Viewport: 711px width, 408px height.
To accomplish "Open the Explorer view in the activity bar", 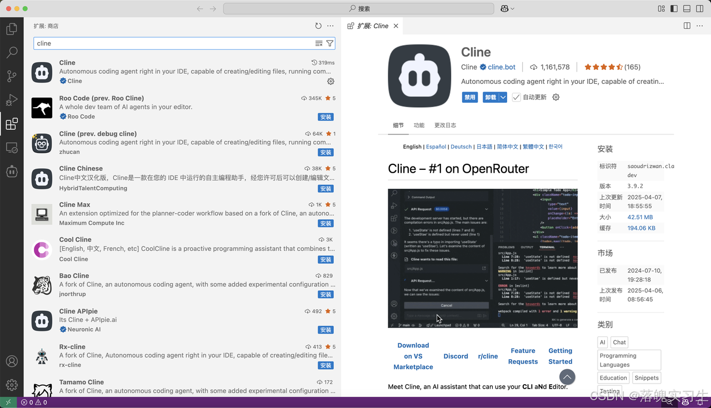I will click(12, 29).
